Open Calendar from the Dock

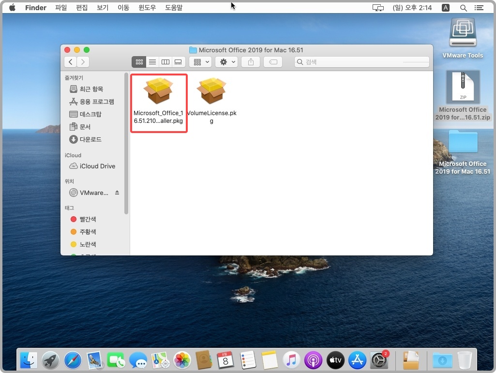point(225,360)
